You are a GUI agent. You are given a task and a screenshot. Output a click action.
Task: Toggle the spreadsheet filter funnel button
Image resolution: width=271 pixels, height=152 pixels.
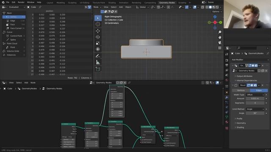click(x=89, y=7)
